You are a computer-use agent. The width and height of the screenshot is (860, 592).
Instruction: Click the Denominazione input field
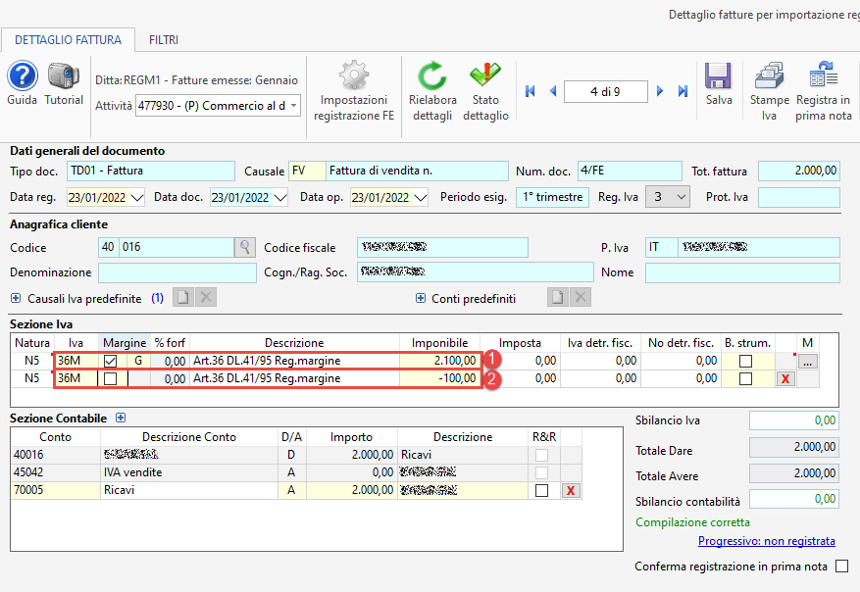tap(177, 272)
